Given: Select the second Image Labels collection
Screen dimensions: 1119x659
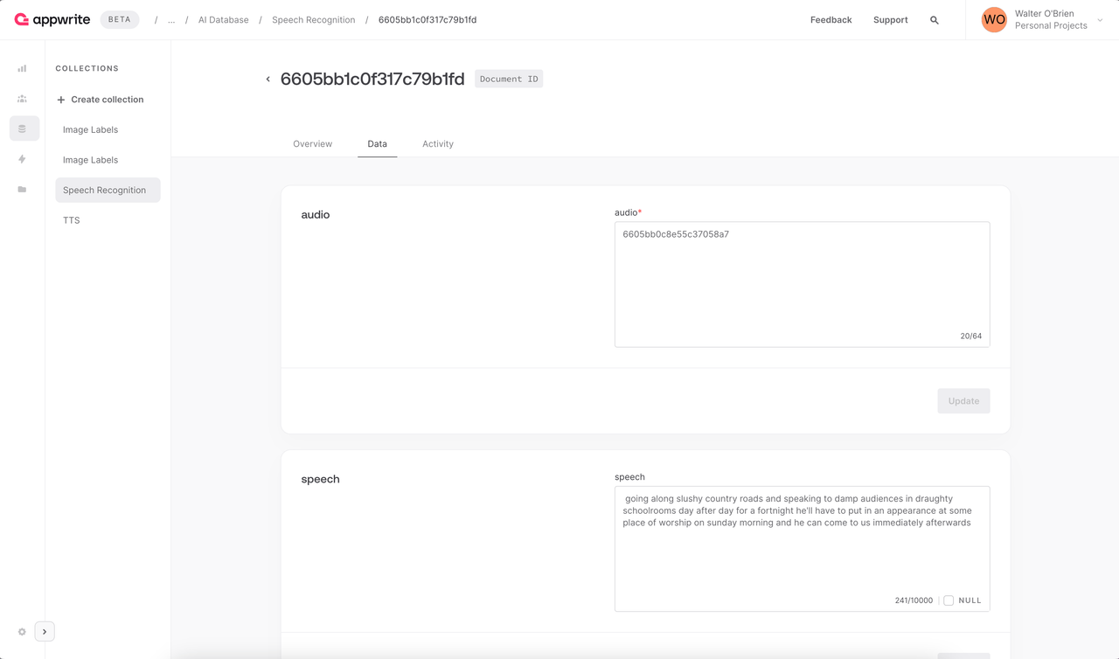Looking at the screenshot, I should [x=90, y=160].
